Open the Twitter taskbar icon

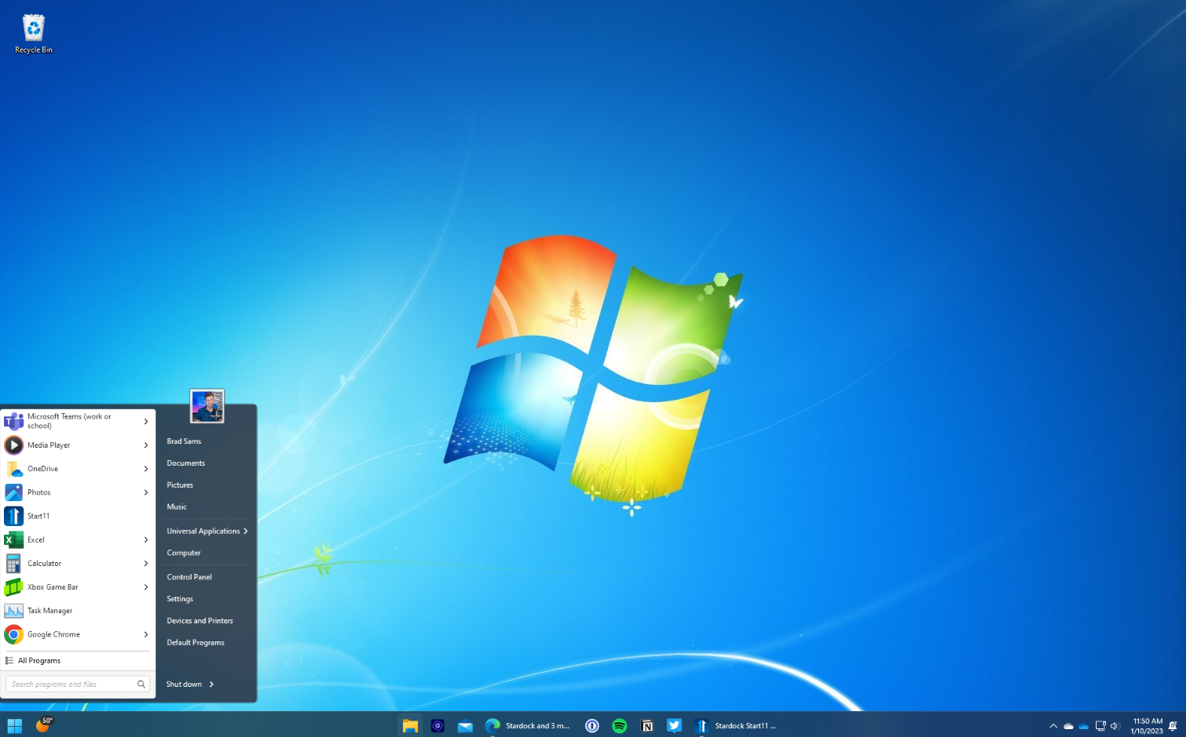(x=674, y=726)
